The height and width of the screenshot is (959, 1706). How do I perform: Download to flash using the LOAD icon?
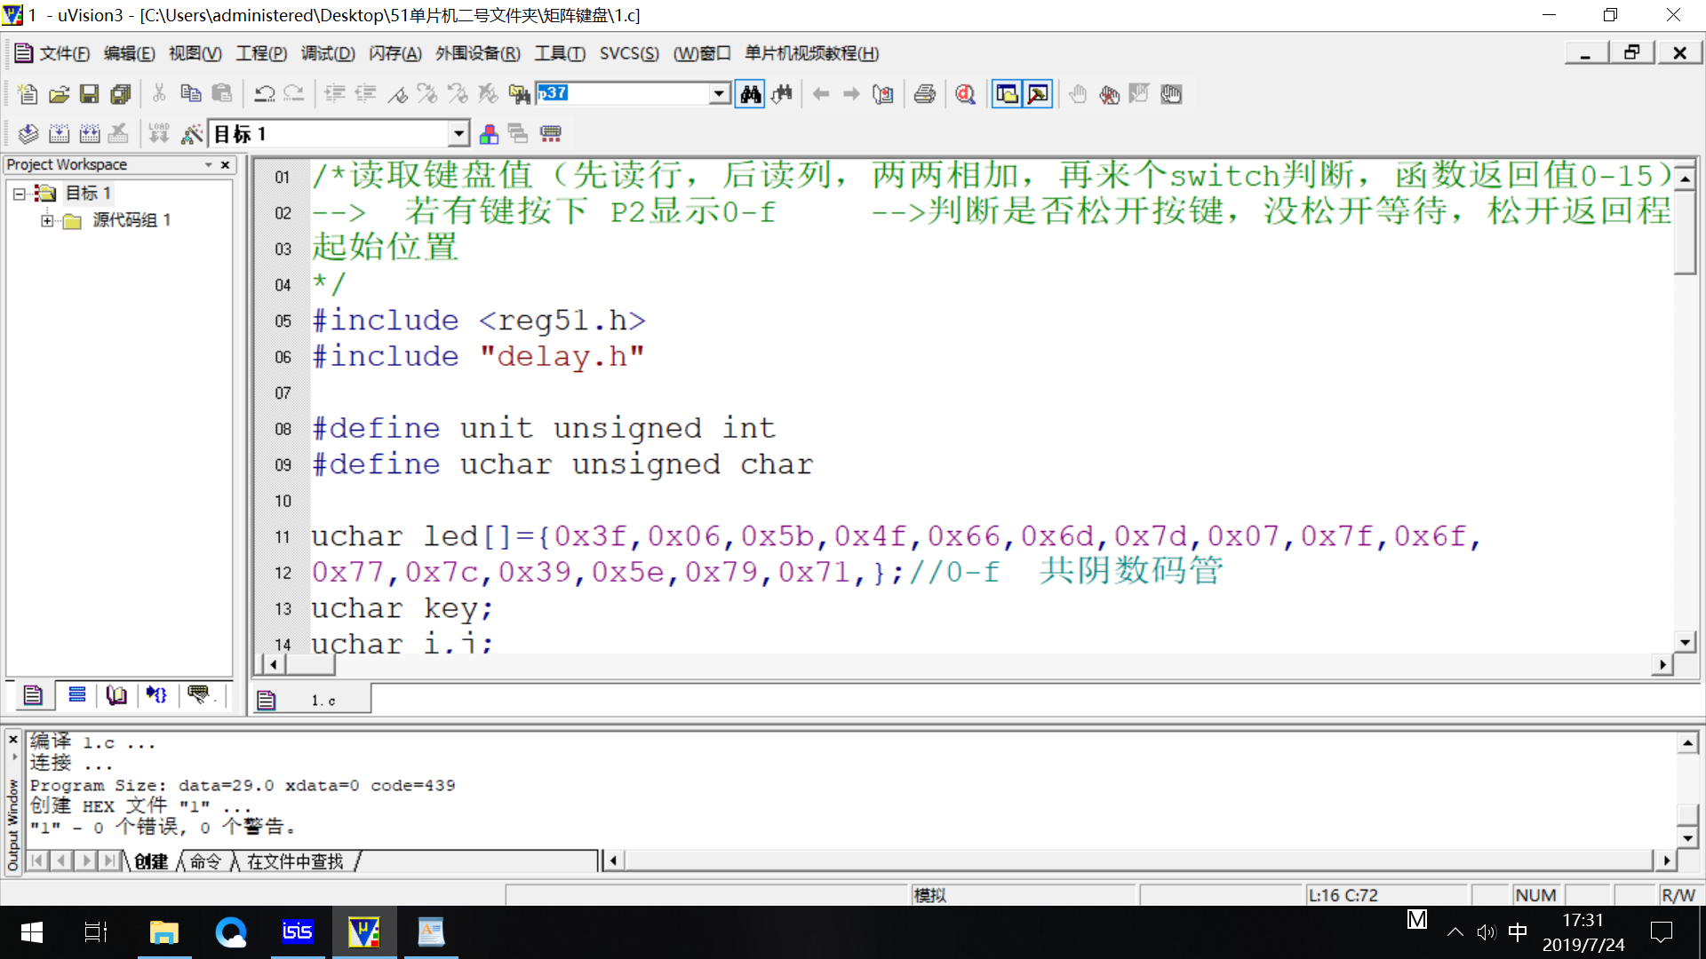159,134
